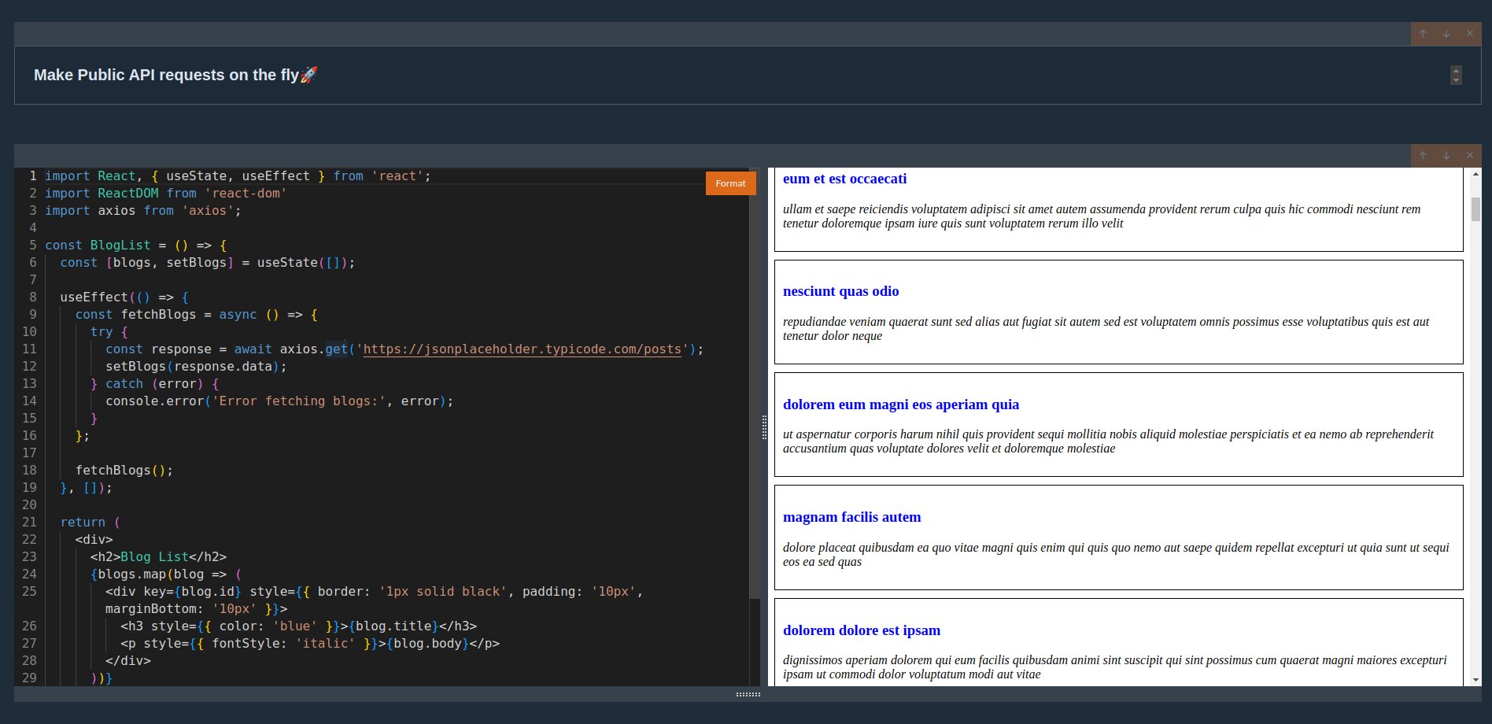Click the preview pane scrollbar thumb
This screenshot has height=724, width=1492.
pos(1475,209)
